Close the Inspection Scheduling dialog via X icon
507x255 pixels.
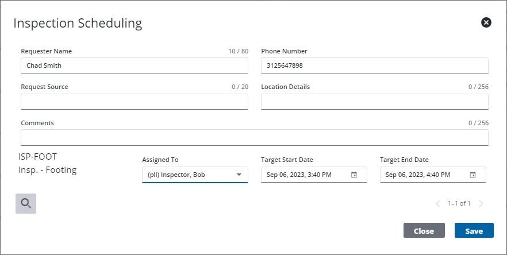click(486, 22)
